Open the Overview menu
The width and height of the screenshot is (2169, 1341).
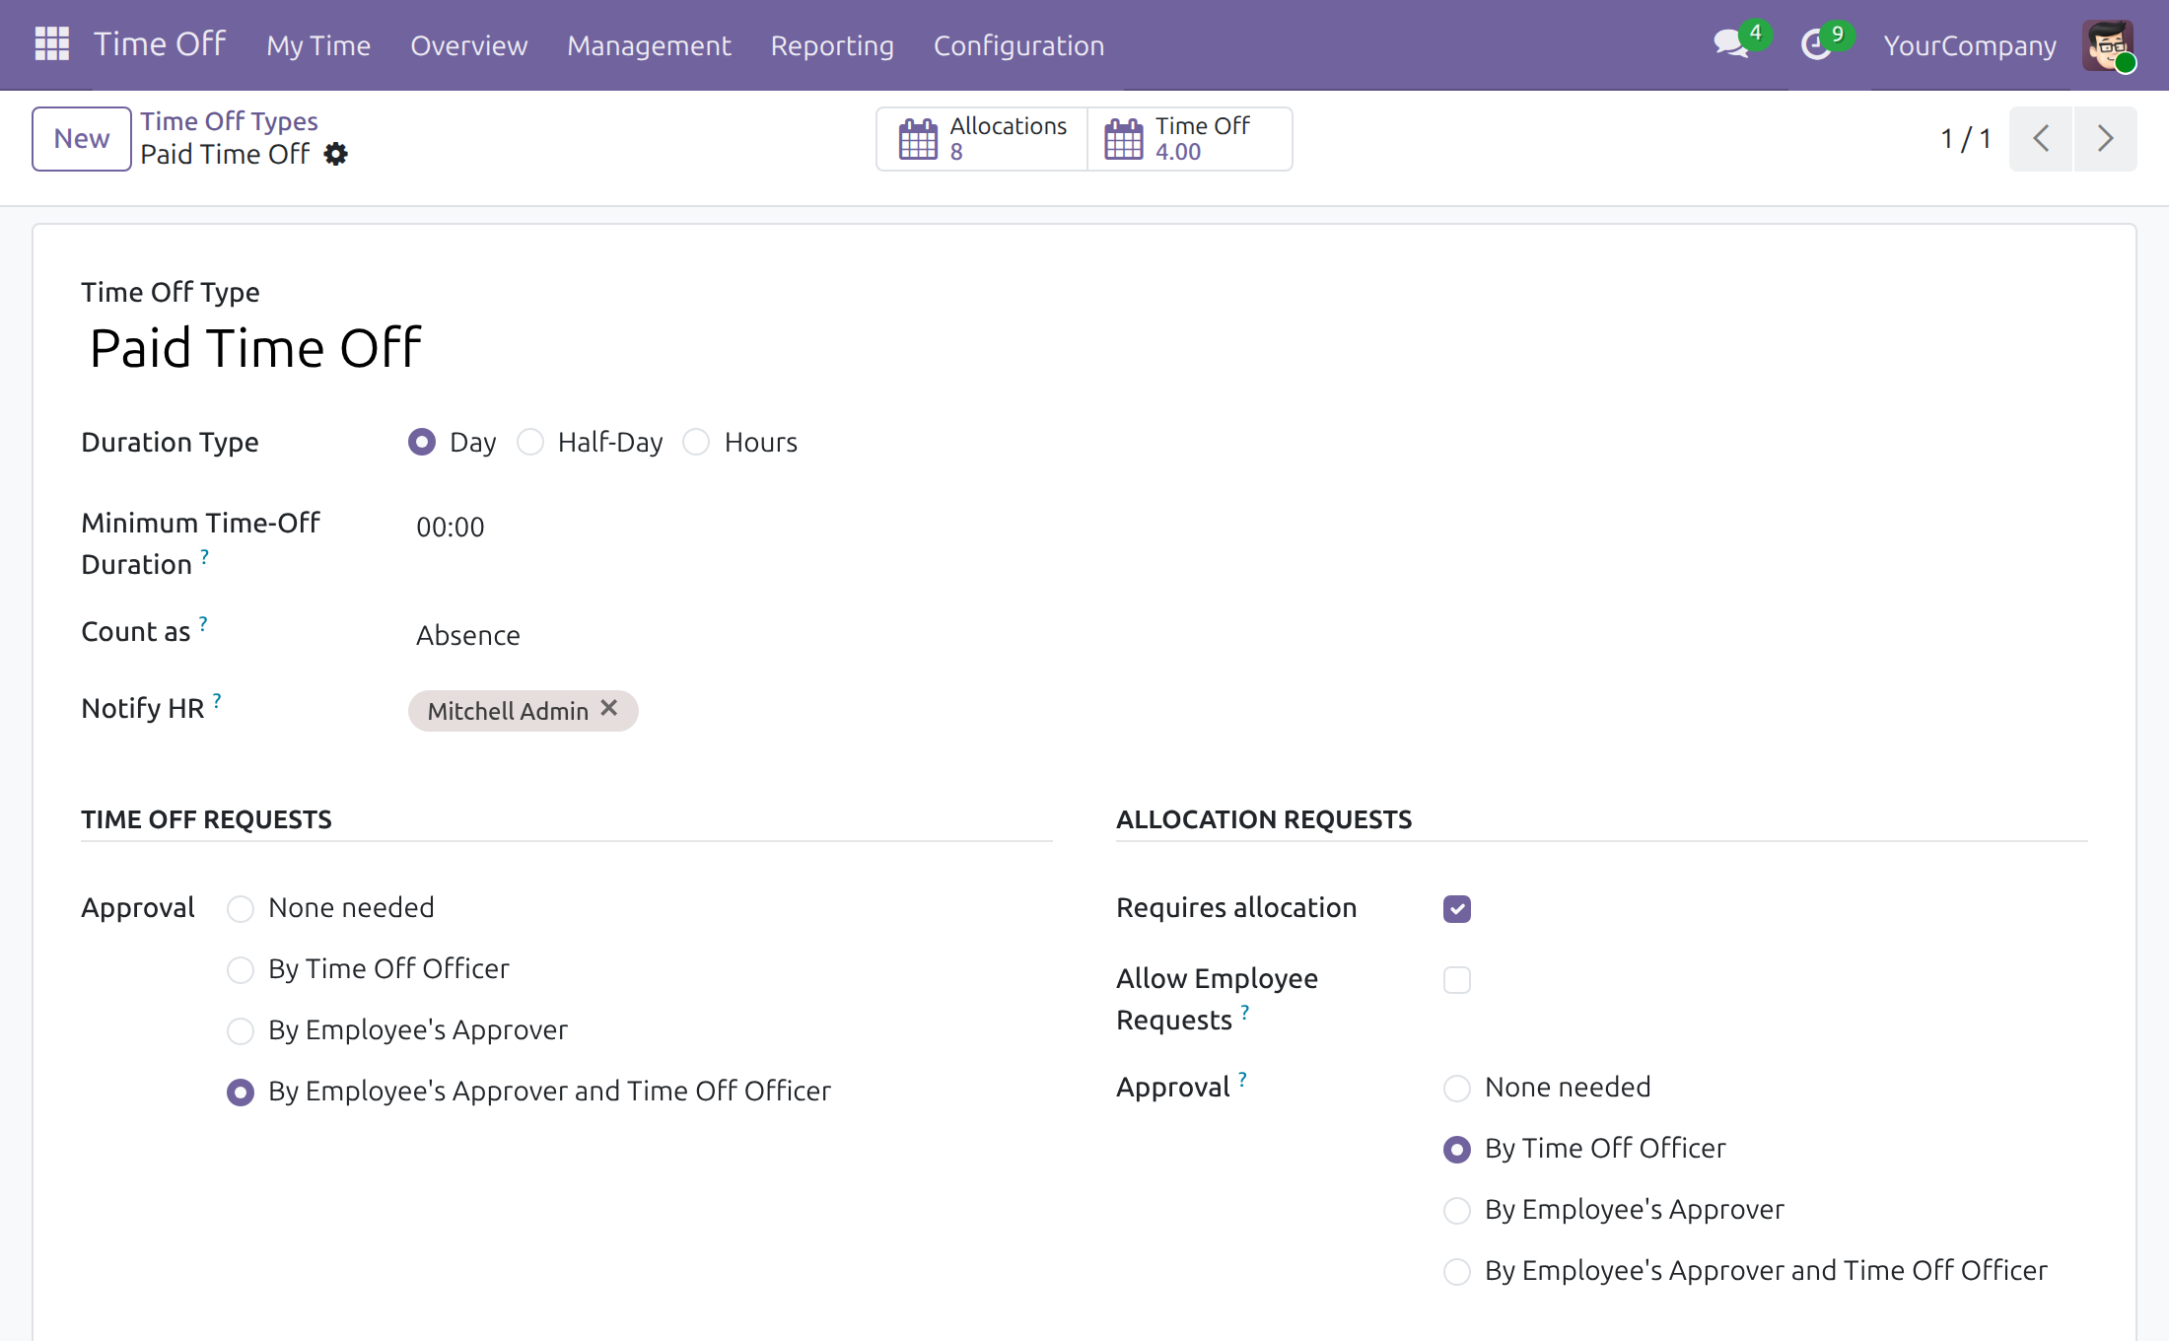pyautogui.click(x=469, y=45)
